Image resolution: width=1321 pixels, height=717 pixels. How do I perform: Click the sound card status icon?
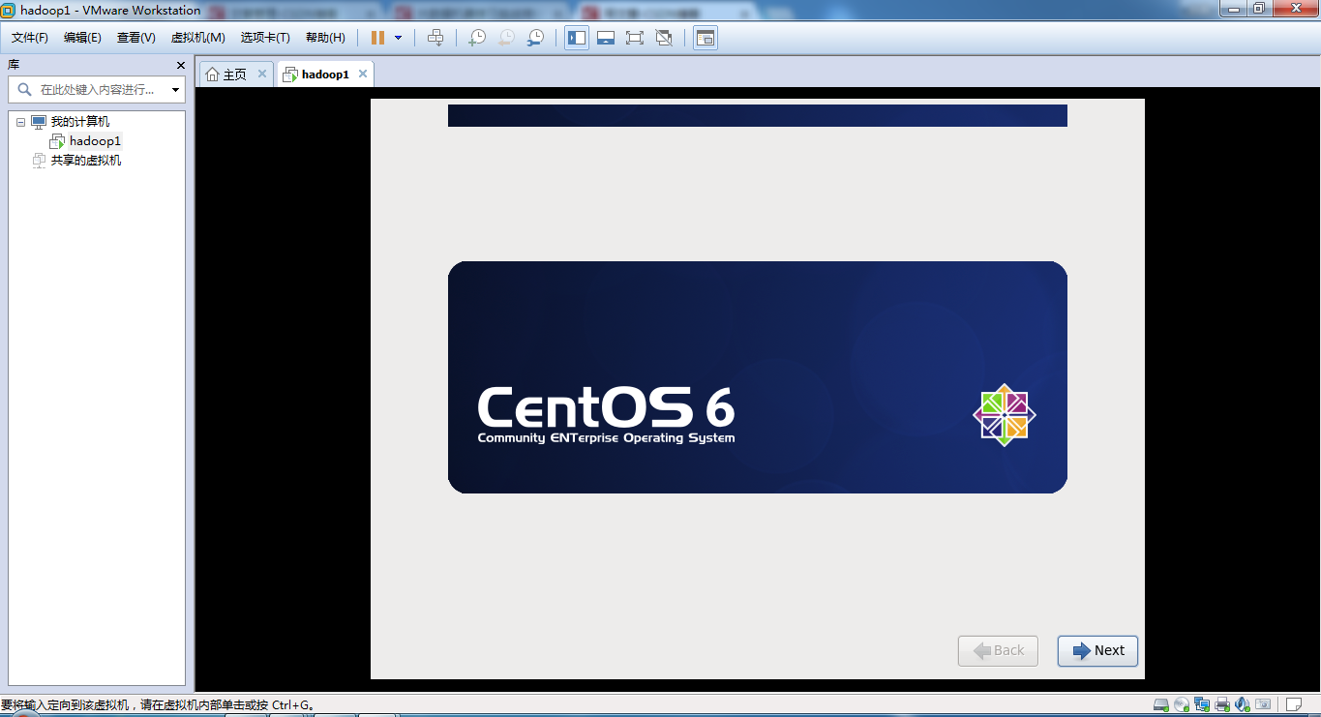click(x=1242, y=704)
